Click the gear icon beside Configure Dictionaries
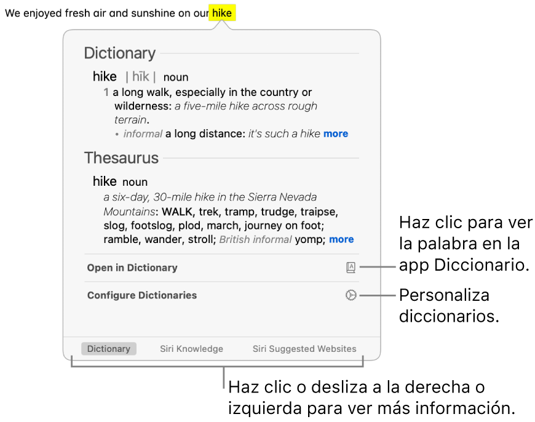The image size is (535, 422). [x=351, y=295]
